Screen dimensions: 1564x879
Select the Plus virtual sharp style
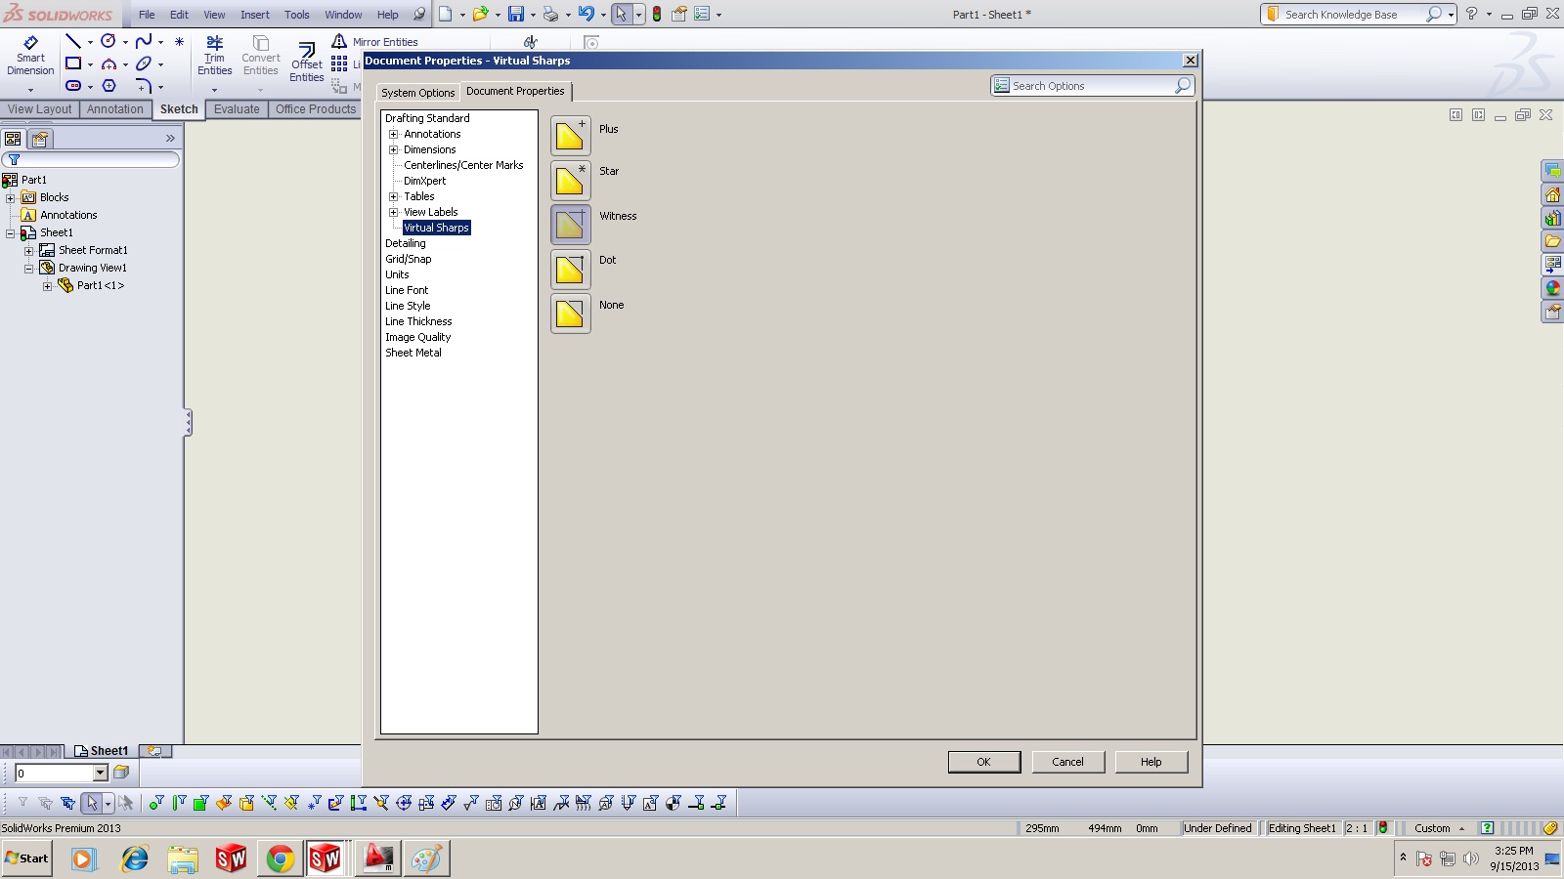tap(570, 134)
